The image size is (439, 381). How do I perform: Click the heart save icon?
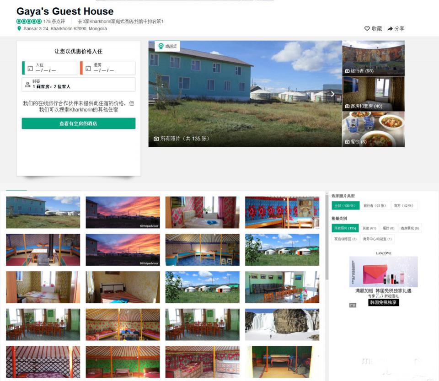tap(367, 28)
